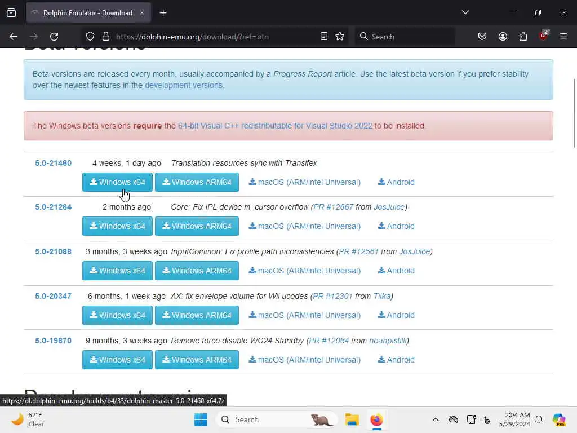The width and height of the screenshot is (577, 433).
Task: Visit author Tilka's link
Action: [x=381, y=296]
